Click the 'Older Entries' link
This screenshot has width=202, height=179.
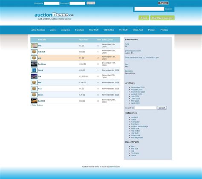(x=37, y=105)
